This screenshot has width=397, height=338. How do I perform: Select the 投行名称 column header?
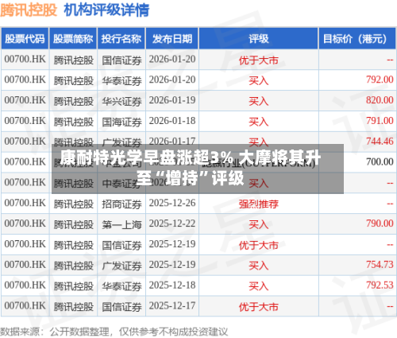(x=121, y=39)
